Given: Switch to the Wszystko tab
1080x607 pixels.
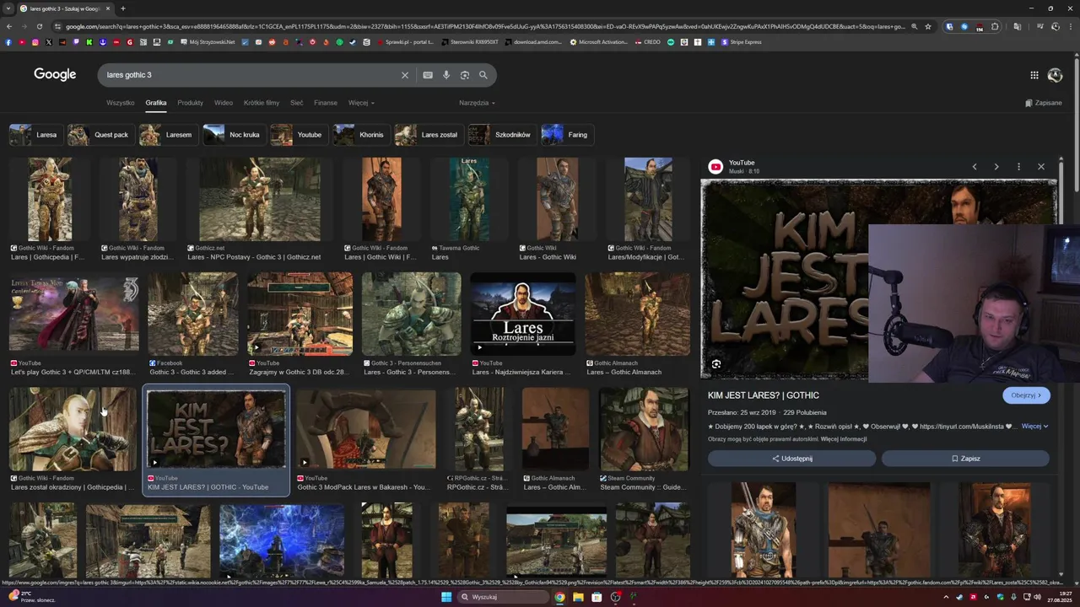Looking at the screenshot, I should [121, 103].
